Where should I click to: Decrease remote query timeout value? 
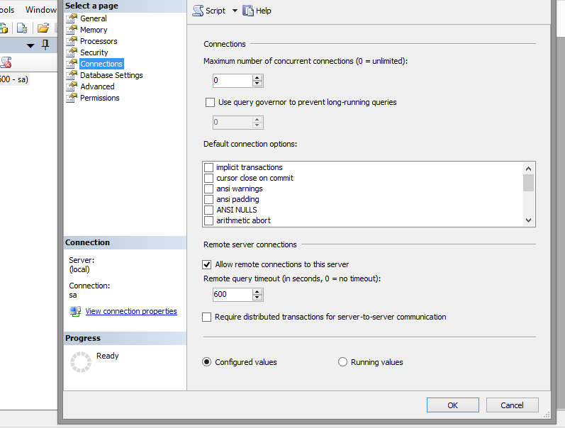257,298
